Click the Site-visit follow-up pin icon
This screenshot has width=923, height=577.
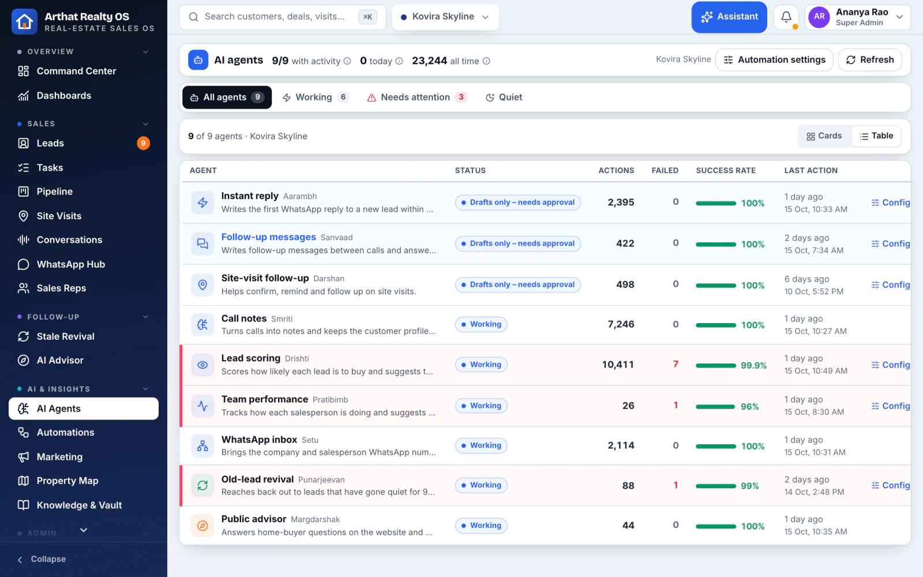pyautogui.click(x=202, y=284)
